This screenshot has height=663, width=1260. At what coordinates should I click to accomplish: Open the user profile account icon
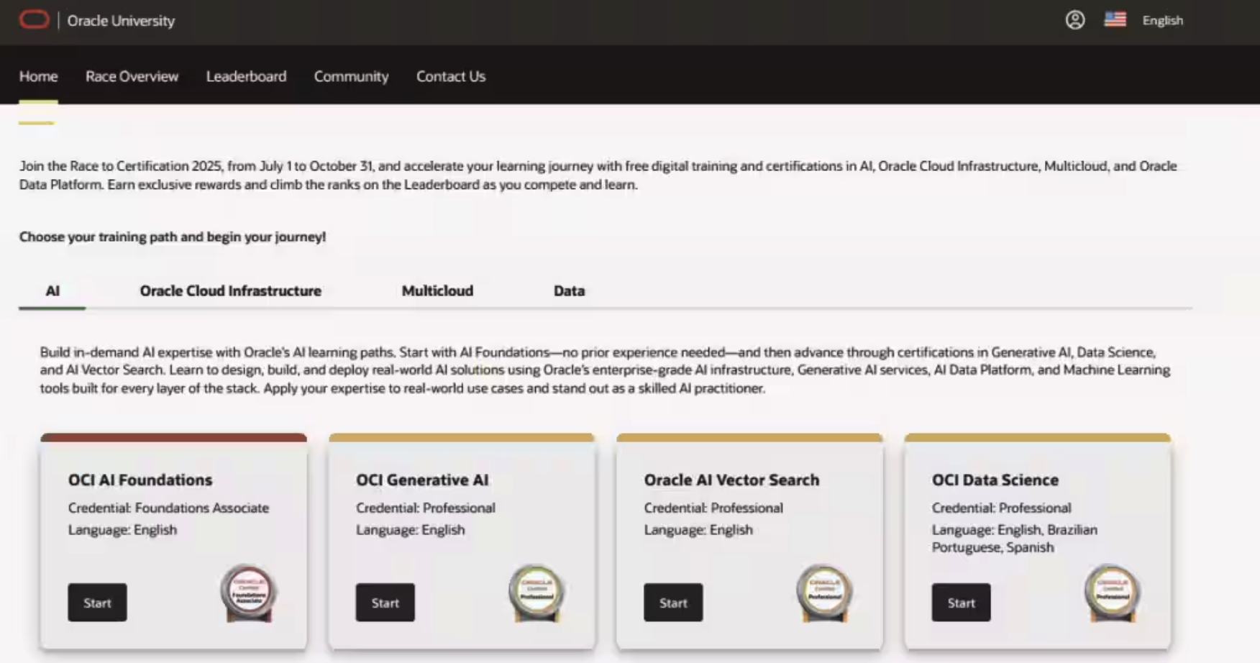tap(1075, 20)
